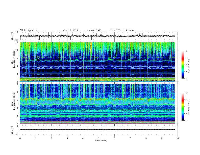Click the "-3" tick on ch.1 colorbar
The height and width of the screenshot is (155, 200).
[186, 51]
